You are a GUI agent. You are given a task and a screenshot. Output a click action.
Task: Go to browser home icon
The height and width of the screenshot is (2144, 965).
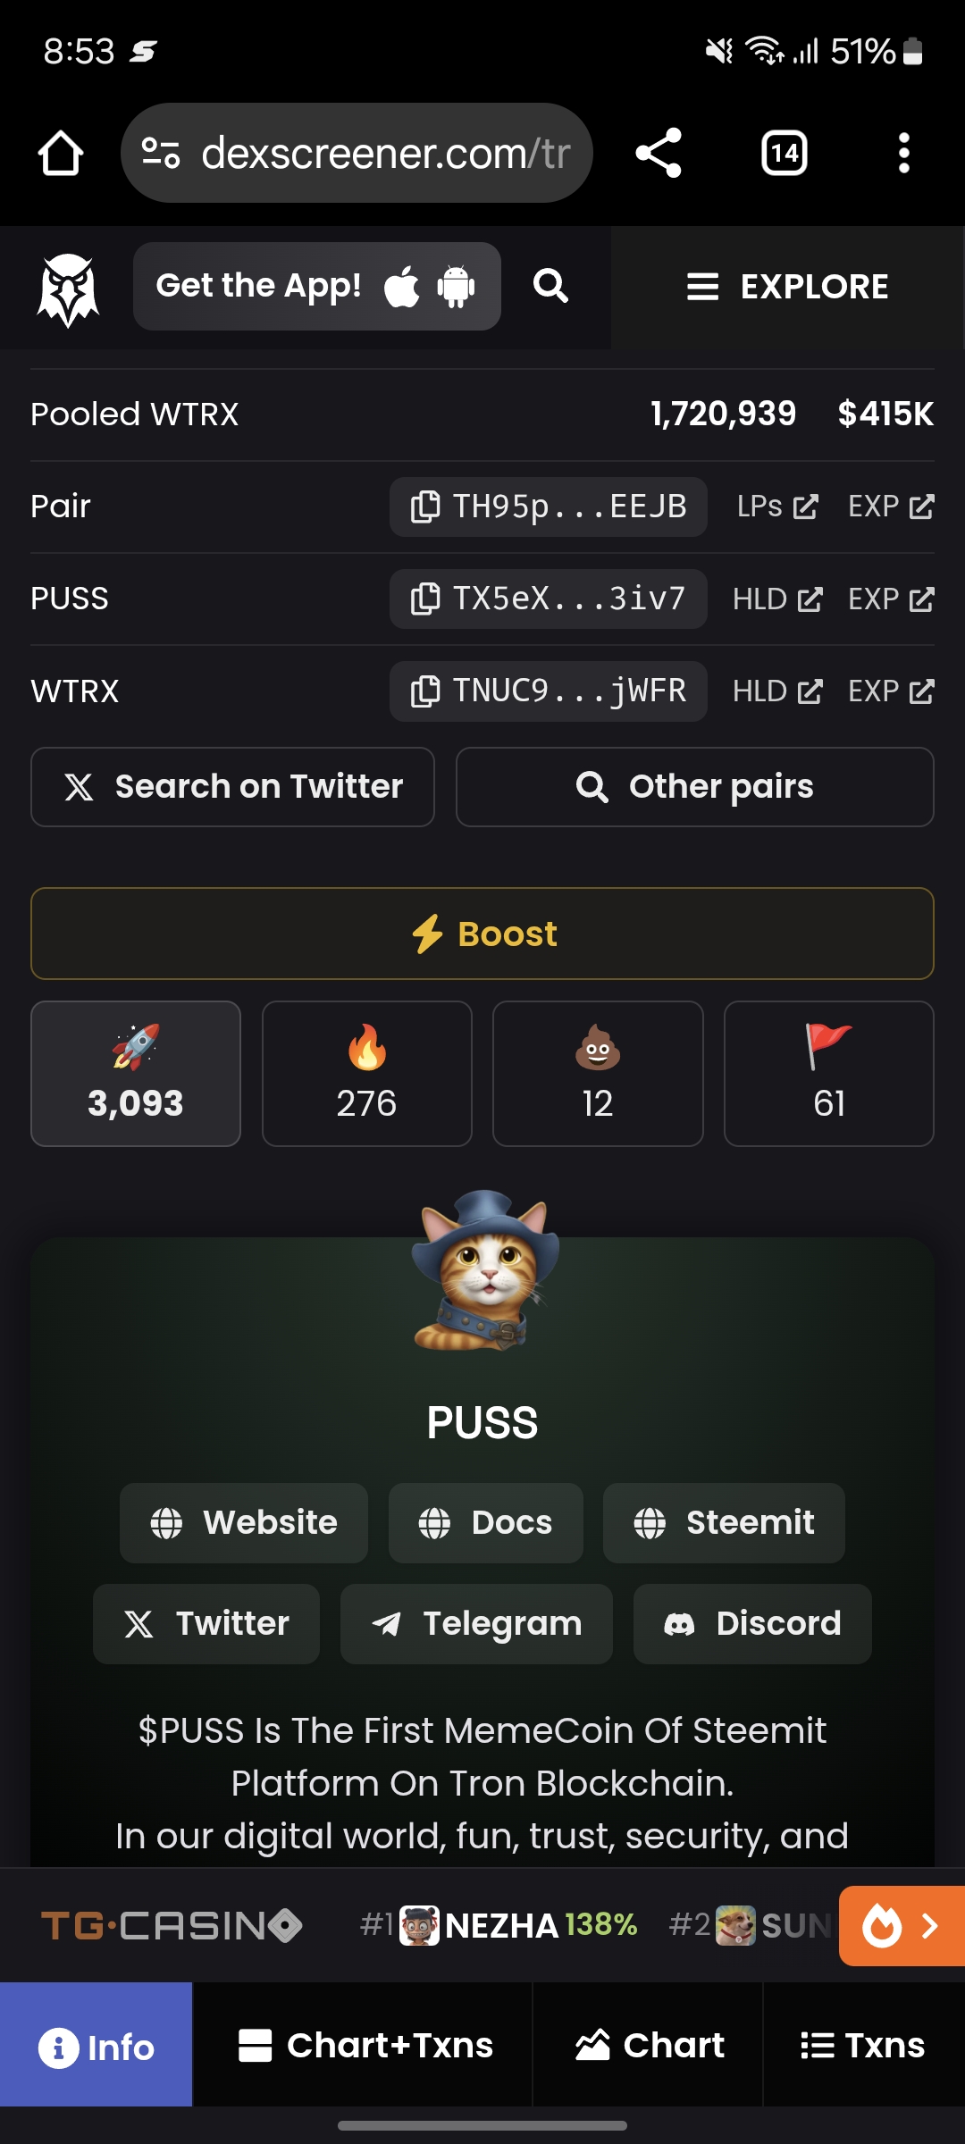pos(61,153)
